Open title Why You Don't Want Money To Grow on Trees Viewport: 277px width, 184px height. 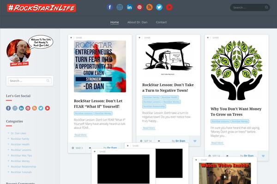236,112
